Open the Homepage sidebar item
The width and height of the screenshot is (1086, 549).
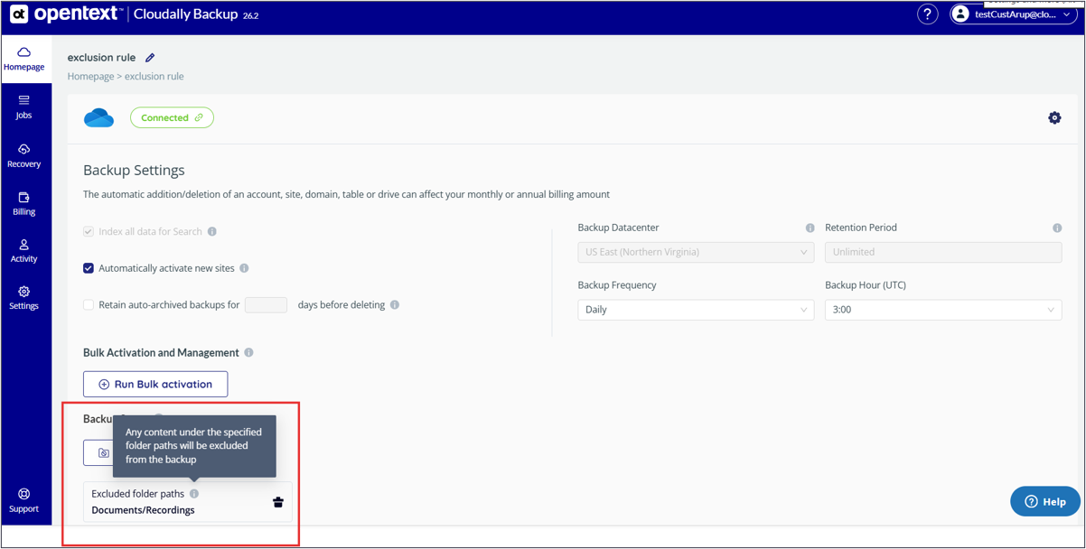pos(24,59)
